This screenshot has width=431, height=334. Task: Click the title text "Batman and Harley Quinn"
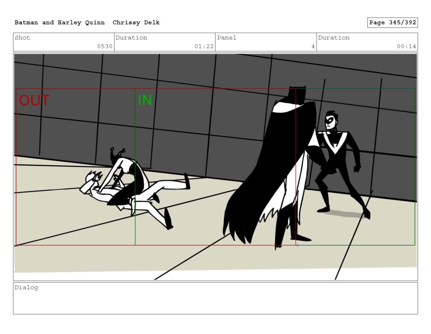coord(60,23)
